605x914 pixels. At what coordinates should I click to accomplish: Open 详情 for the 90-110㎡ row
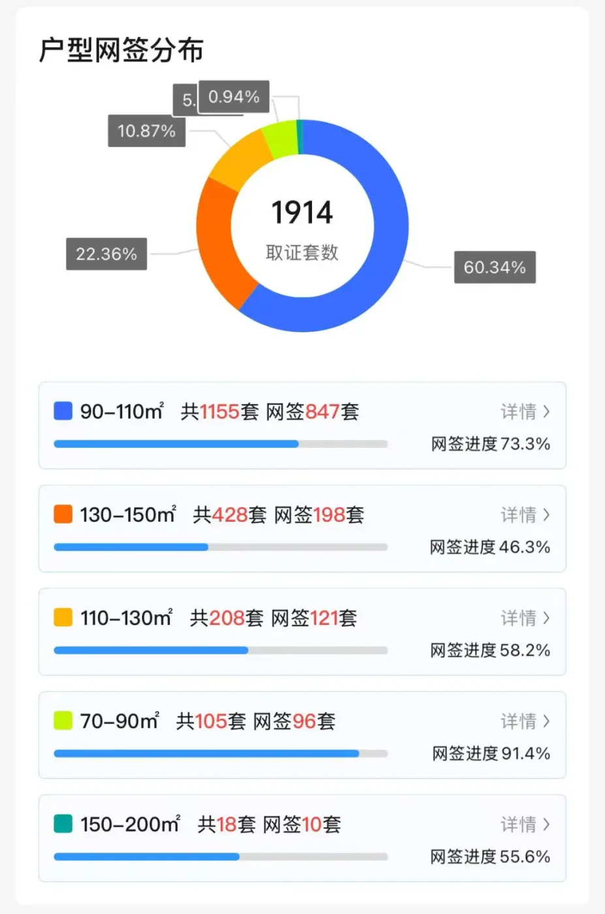525,412
